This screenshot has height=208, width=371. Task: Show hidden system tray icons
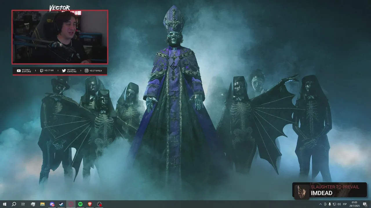[x=321, y=204]
